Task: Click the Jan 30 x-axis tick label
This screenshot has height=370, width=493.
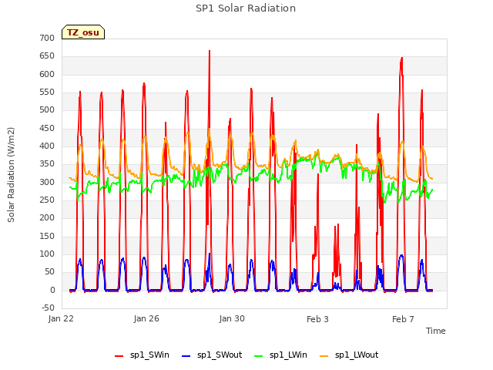Action: (x=232, y=318)
